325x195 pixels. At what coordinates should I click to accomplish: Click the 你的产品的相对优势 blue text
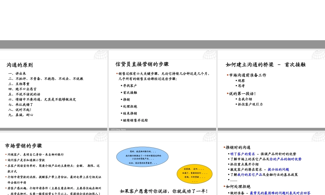point(285,159)
